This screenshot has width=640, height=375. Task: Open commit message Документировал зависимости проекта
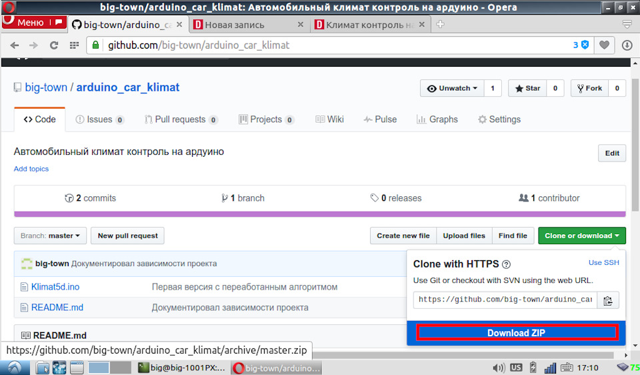pyautogui.click(x=144, y=264)
